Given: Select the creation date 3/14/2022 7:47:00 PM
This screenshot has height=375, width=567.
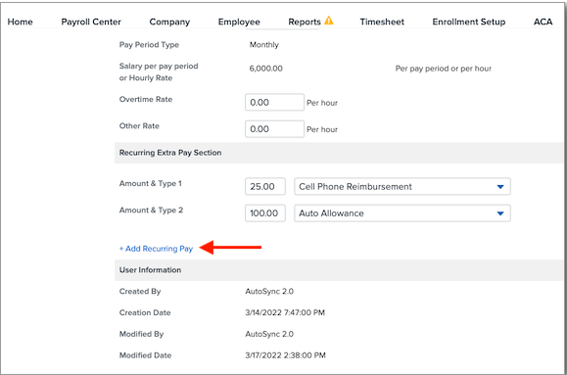Looking at the screenshot, I should (x=285, y=312).
